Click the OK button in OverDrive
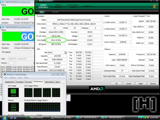 click(x=116, y=84)
